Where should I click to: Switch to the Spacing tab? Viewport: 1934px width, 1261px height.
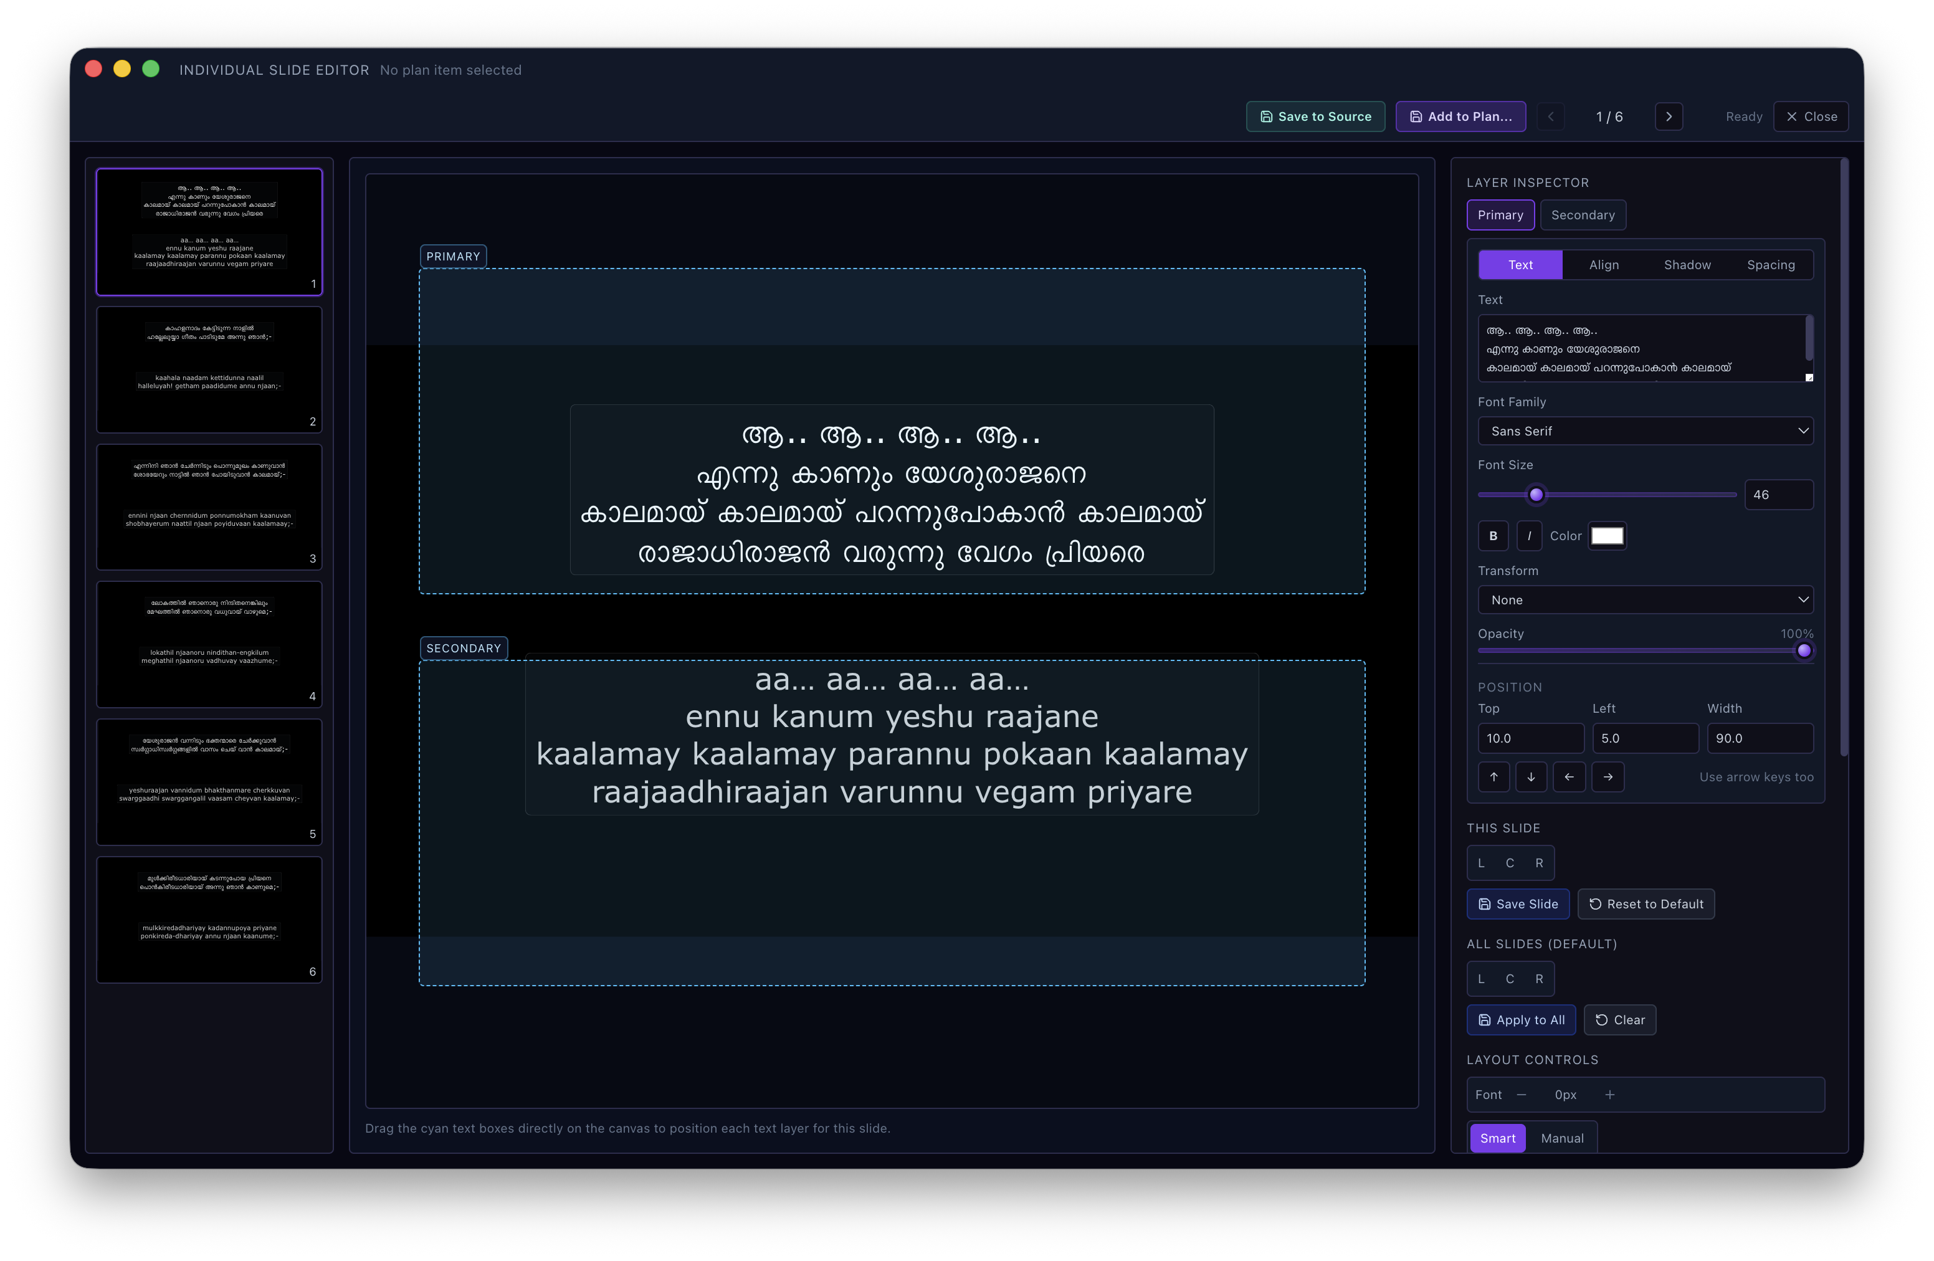click(x=1771, y=264)
